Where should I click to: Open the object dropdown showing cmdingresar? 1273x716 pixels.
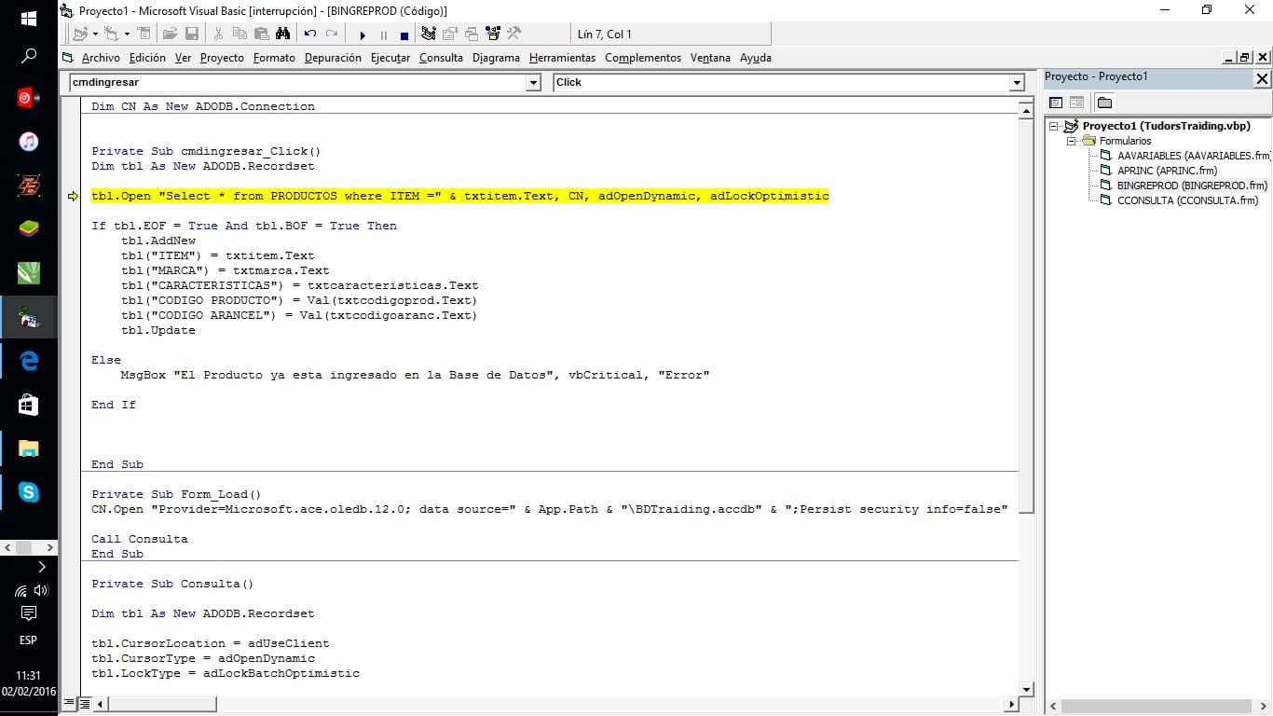tap(532, 82)
